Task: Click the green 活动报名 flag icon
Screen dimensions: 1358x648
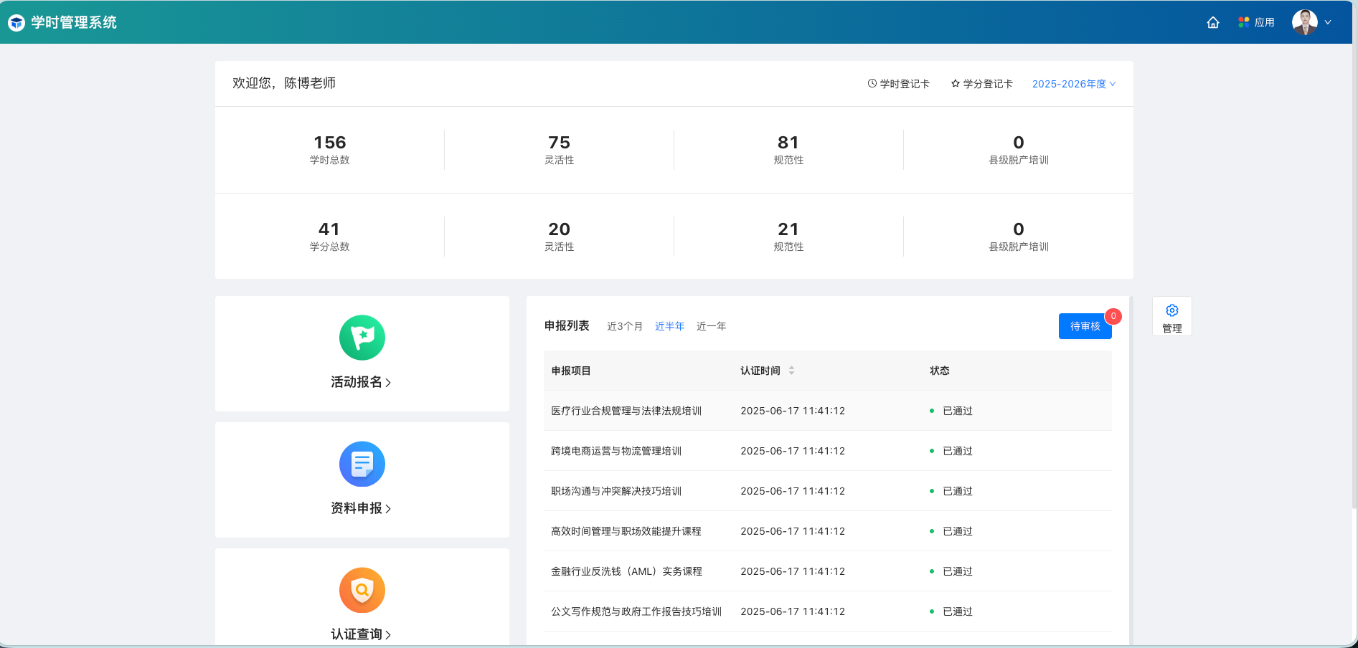Action: pos(362,338)
